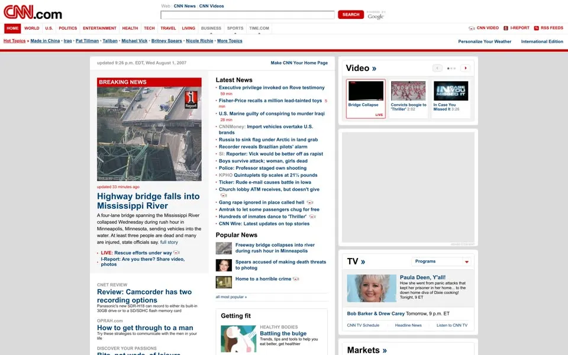Select the WORLD tab
The height and width of the screenshot is (355, 568).
click(32, 28)
